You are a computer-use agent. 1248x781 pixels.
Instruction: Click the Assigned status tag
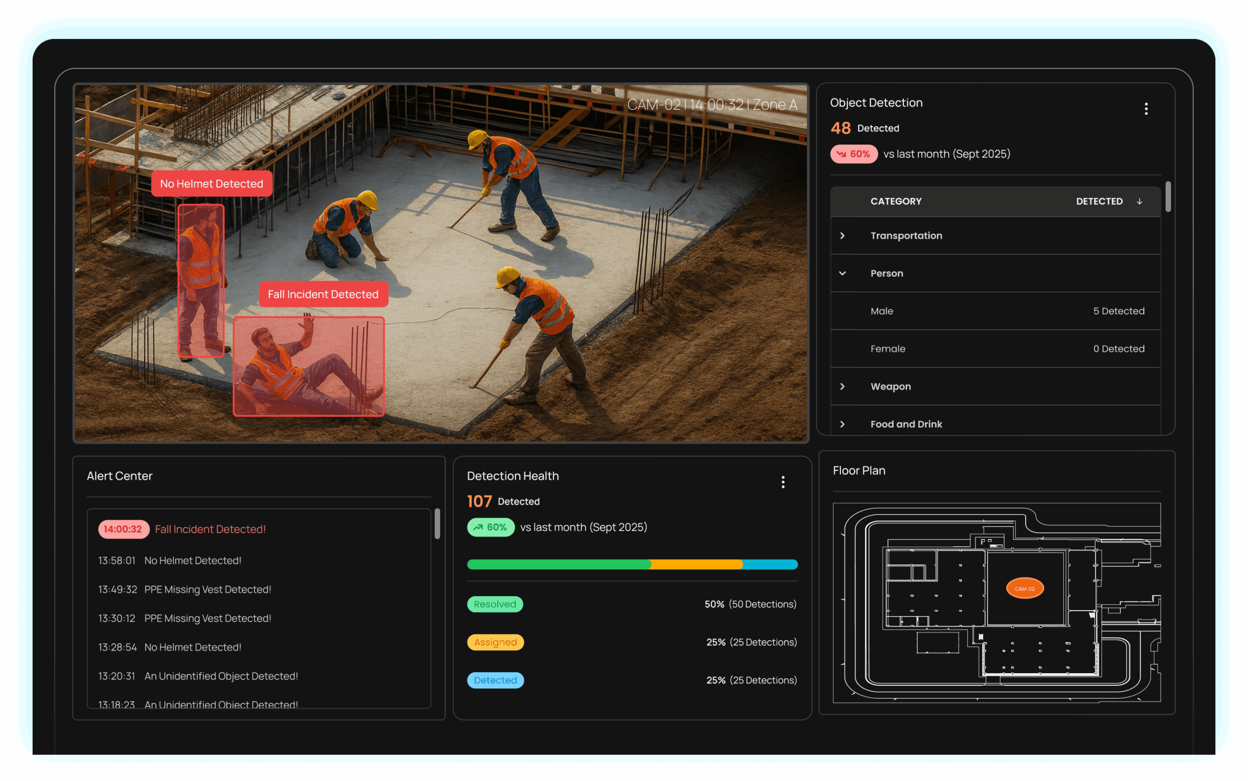[495, 642]
